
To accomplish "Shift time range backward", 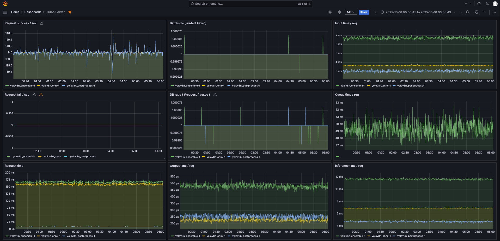I will coord(376,12).
